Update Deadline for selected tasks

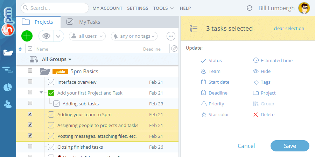coord(214,93)
